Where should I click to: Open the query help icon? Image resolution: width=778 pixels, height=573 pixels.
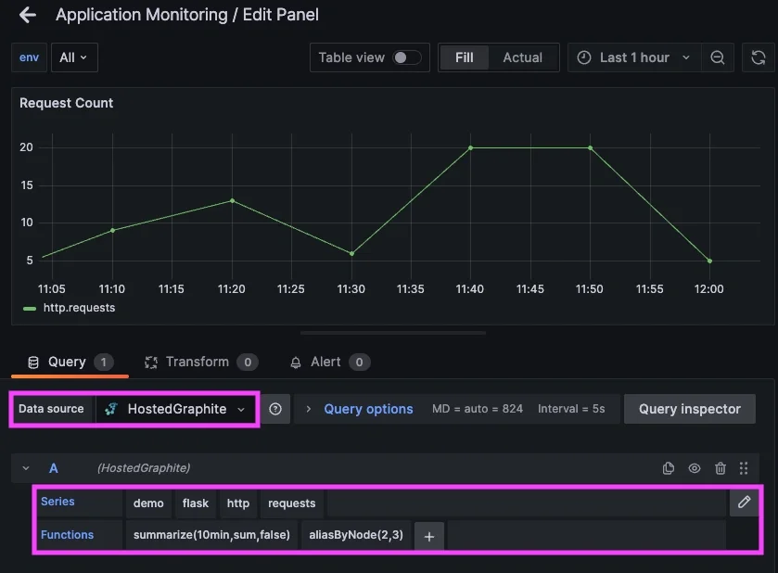coord(275,408)
